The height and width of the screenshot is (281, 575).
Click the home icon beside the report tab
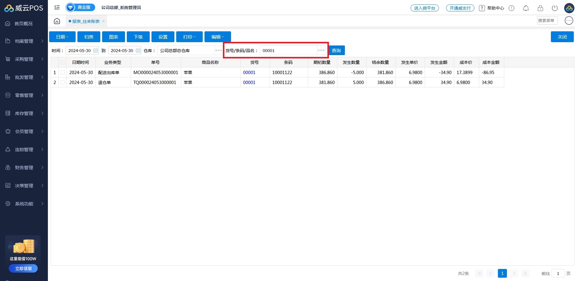tap(57, 21)
